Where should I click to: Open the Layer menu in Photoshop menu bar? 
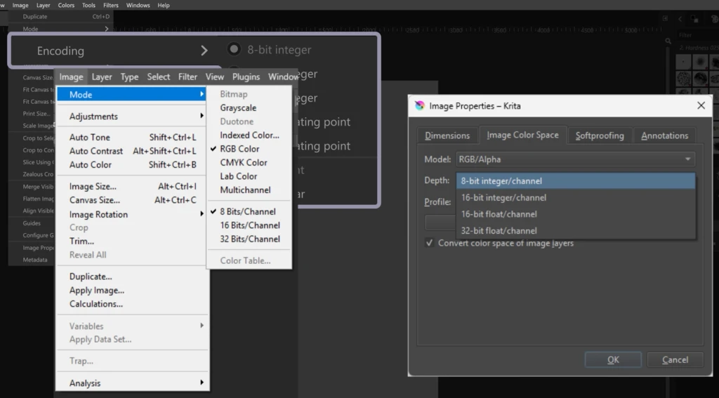click(x=102, y=77)
